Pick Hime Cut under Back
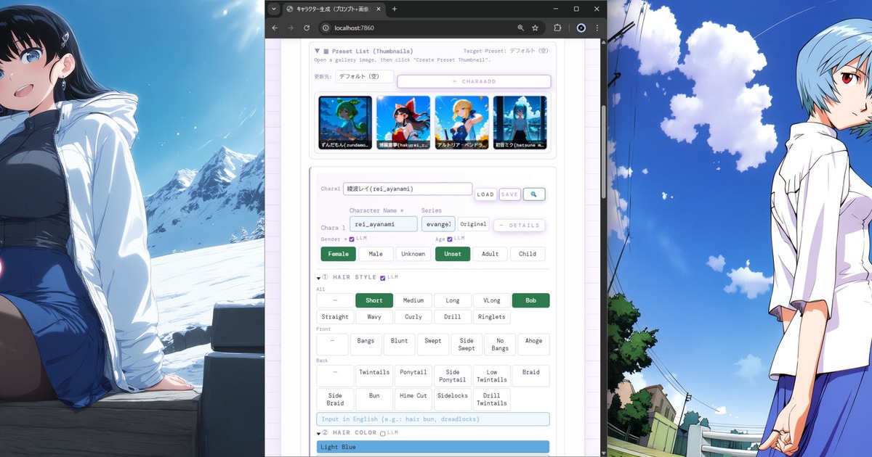 click(413, 400)
